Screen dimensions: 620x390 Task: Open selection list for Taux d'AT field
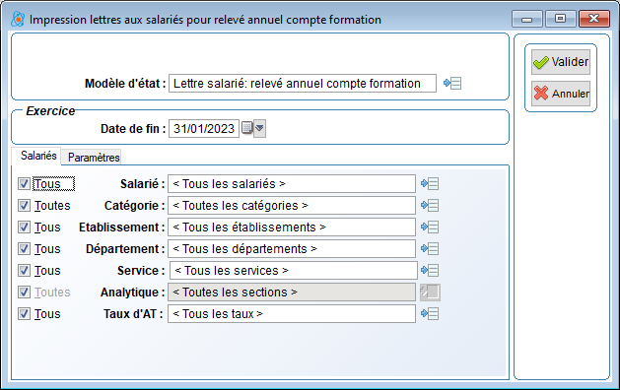[x=430, y=314]
